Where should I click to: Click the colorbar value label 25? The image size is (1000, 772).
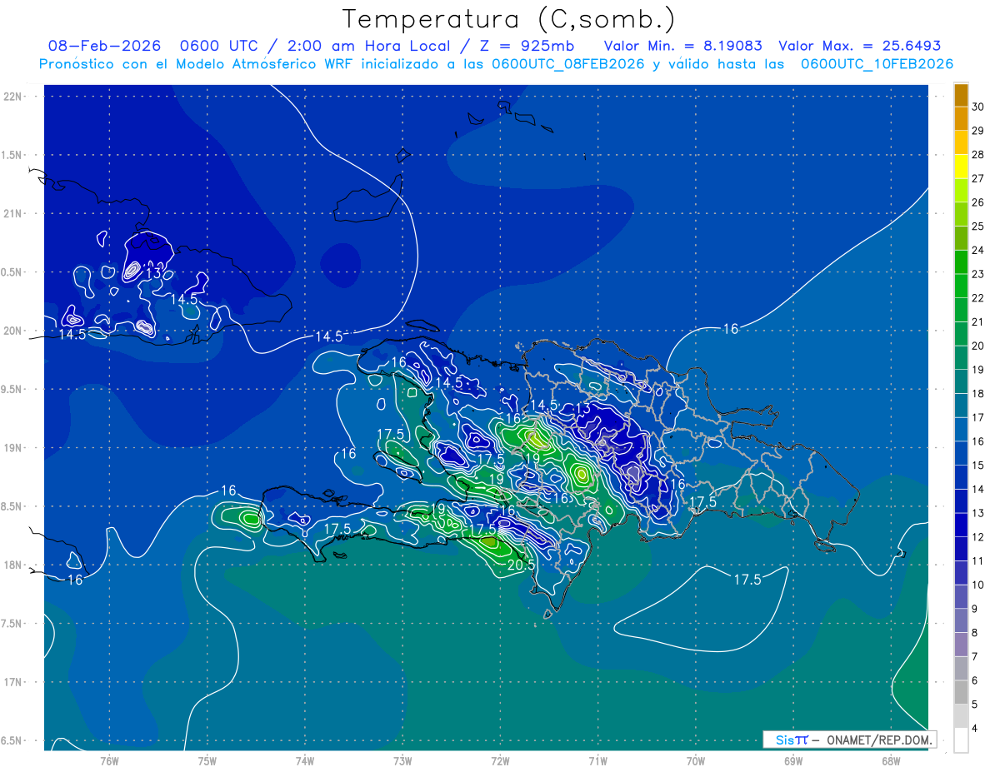click(978, 226)
